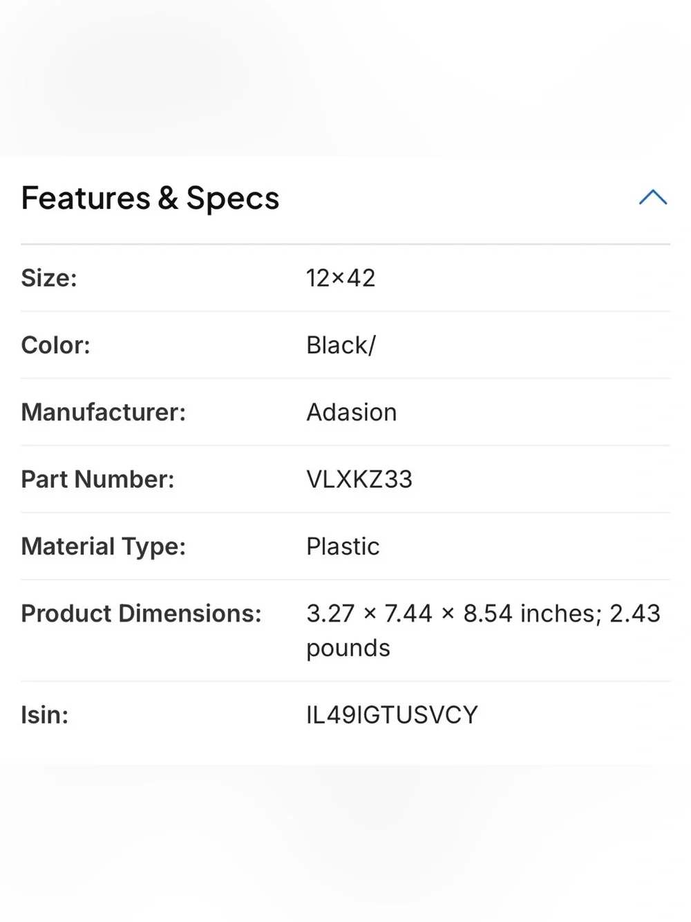Click the IL49IGTUSVCY Isin value
The image size is (691, 922).
pos(392,715)
